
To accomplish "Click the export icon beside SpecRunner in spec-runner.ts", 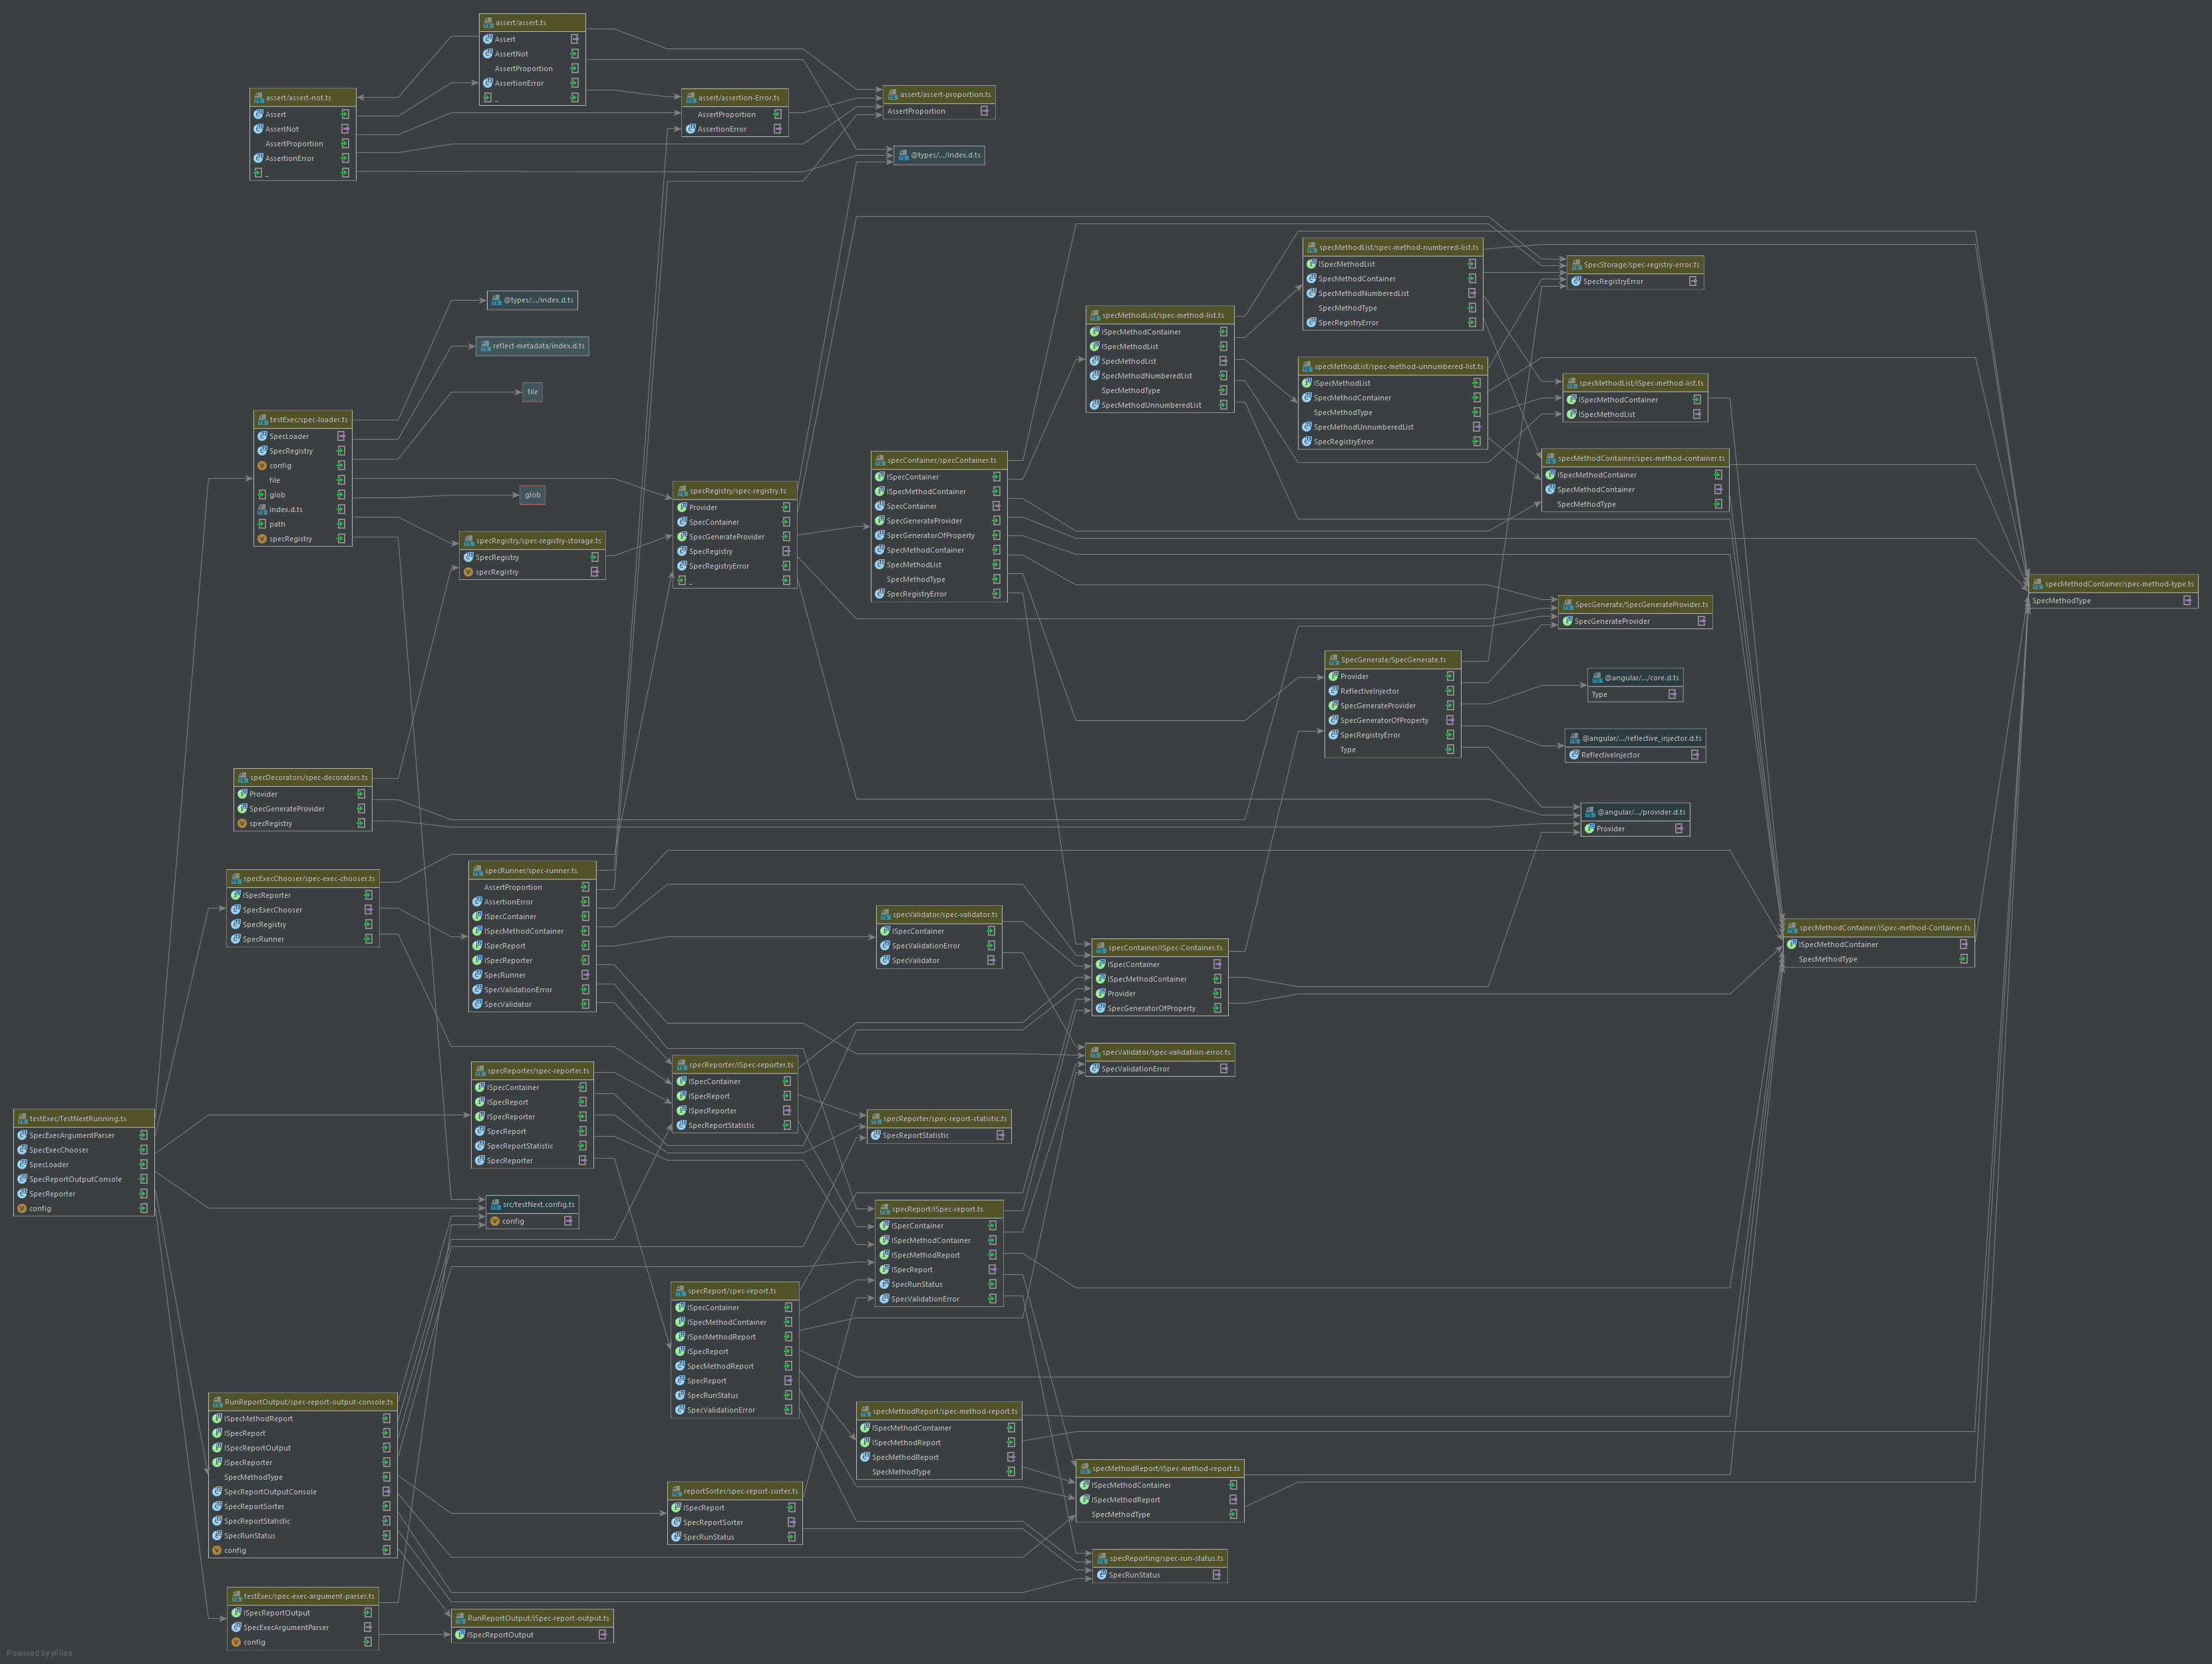I will pos(585,975).
